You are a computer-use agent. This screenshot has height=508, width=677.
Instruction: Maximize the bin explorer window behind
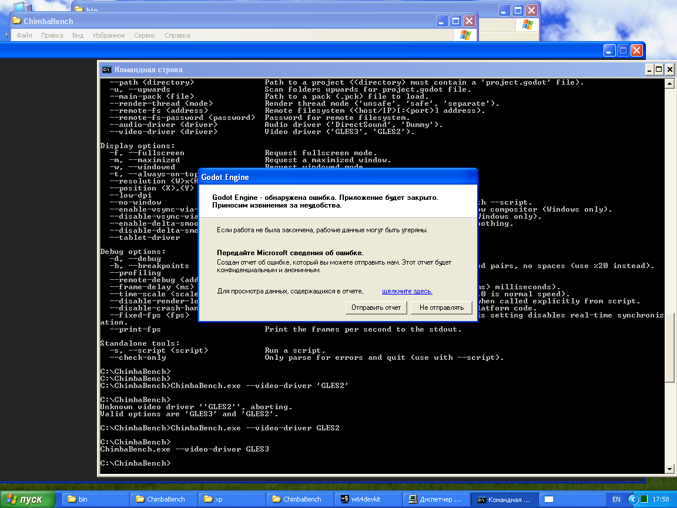point(518,11)
